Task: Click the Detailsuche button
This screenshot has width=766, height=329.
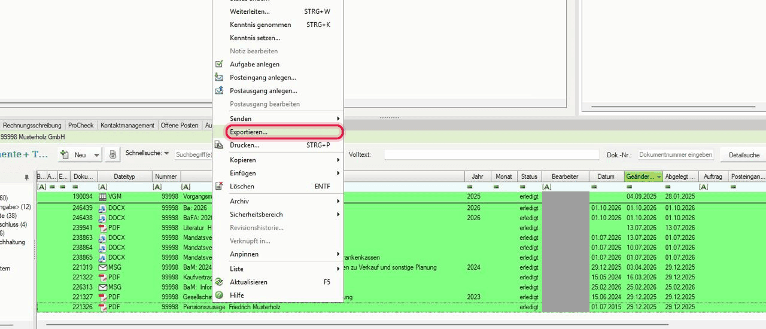Action: click(744, 155)
